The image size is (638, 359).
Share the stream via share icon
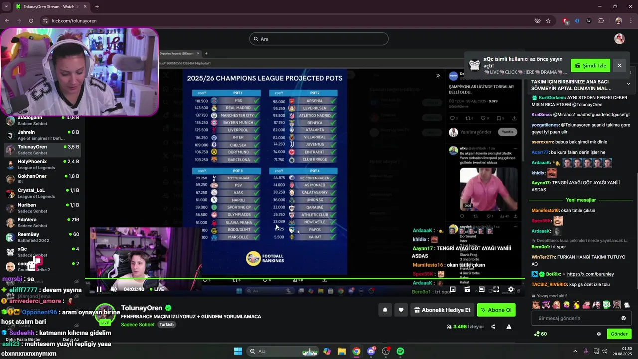(x=493, y=327)
